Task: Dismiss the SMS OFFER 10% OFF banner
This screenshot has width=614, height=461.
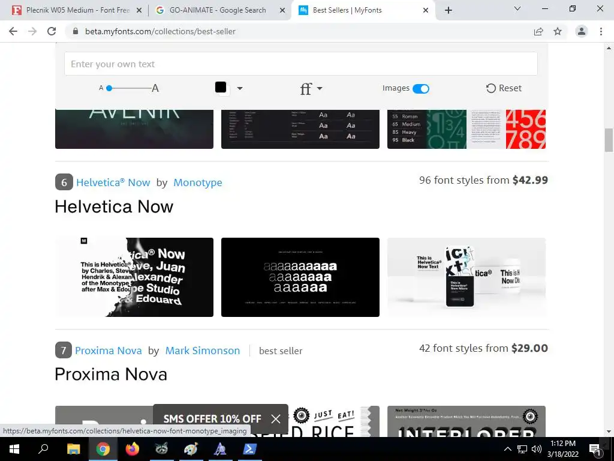Action: [x=276, y=419]
